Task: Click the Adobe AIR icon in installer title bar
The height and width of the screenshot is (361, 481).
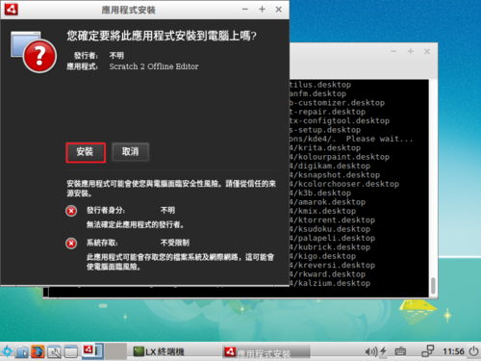Action: pyautogui.click(x=11, y=10)
